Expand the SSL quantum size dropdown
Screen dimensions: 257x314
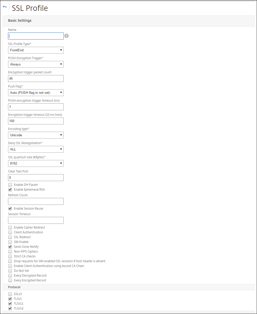[36, 163]
